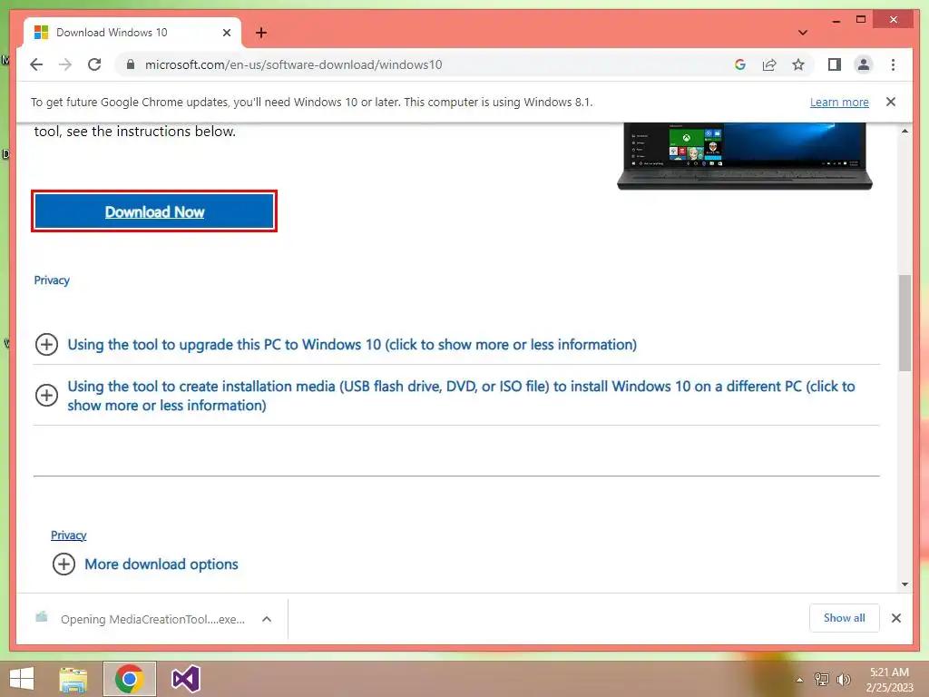
Task: Show hidden system tray icons
Action: 799,679
